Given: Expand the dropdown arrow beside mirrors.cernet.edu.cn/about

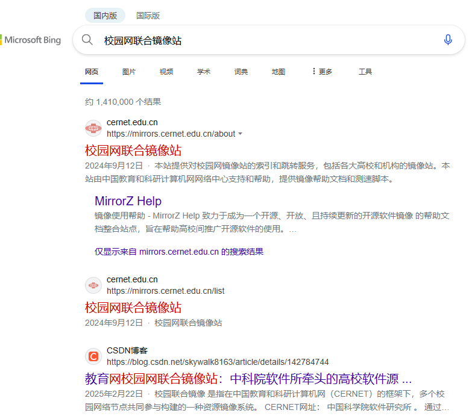Looking at the screenshot, I should (240, 134).
